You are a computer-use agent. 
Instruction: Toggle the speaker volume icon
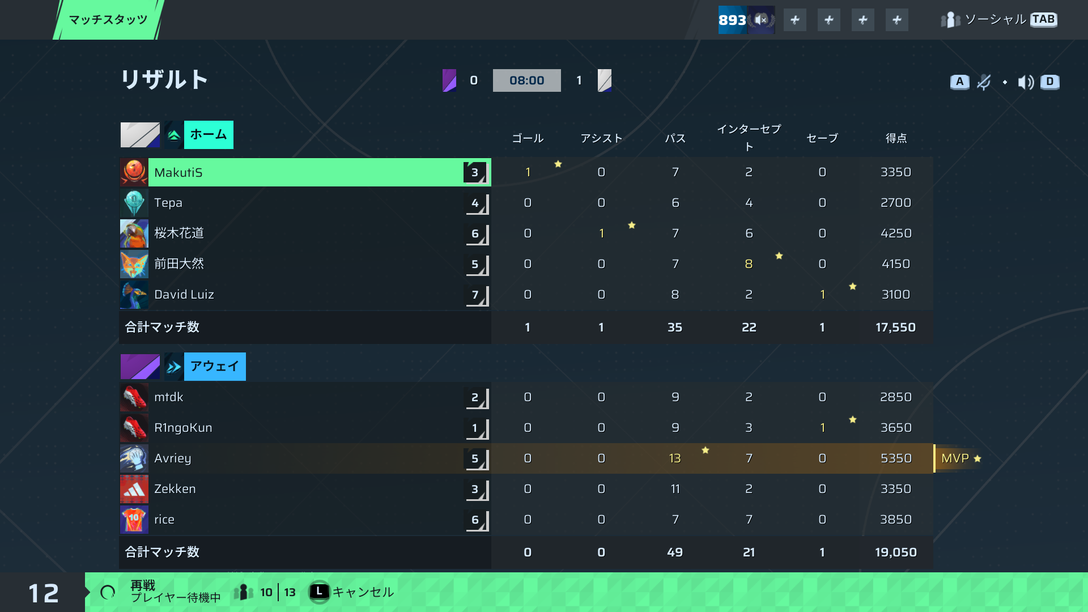tap(1026, 82)
